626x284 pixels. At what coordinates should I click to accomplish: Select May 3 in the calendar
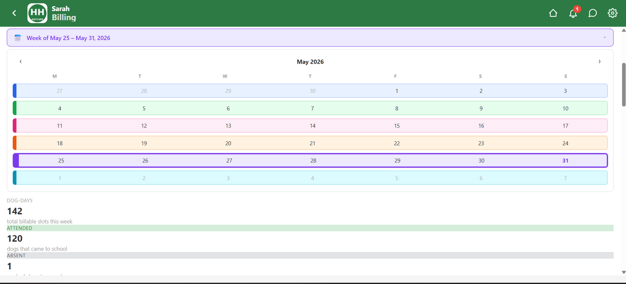tap(565, 91)
